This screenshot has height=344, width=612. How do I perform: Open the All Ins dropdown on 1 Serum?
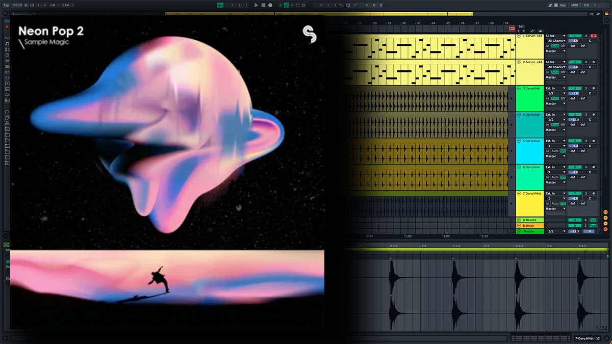[x=556, y=36]
